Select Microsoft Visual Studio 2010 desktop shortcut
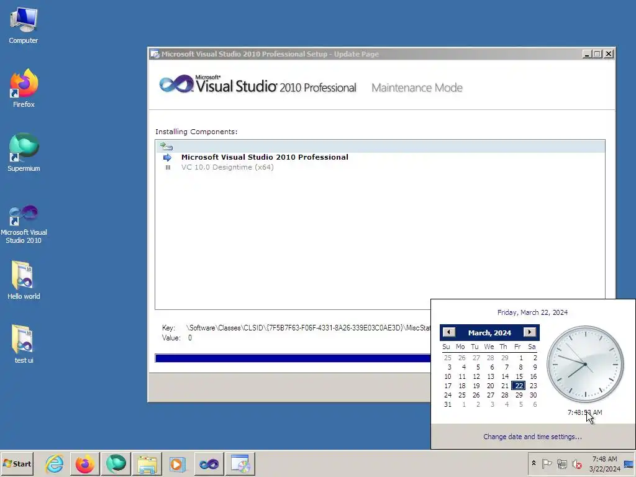Image resolution: width=636 pixels, height=477 pixels. (x=24, y=224)
